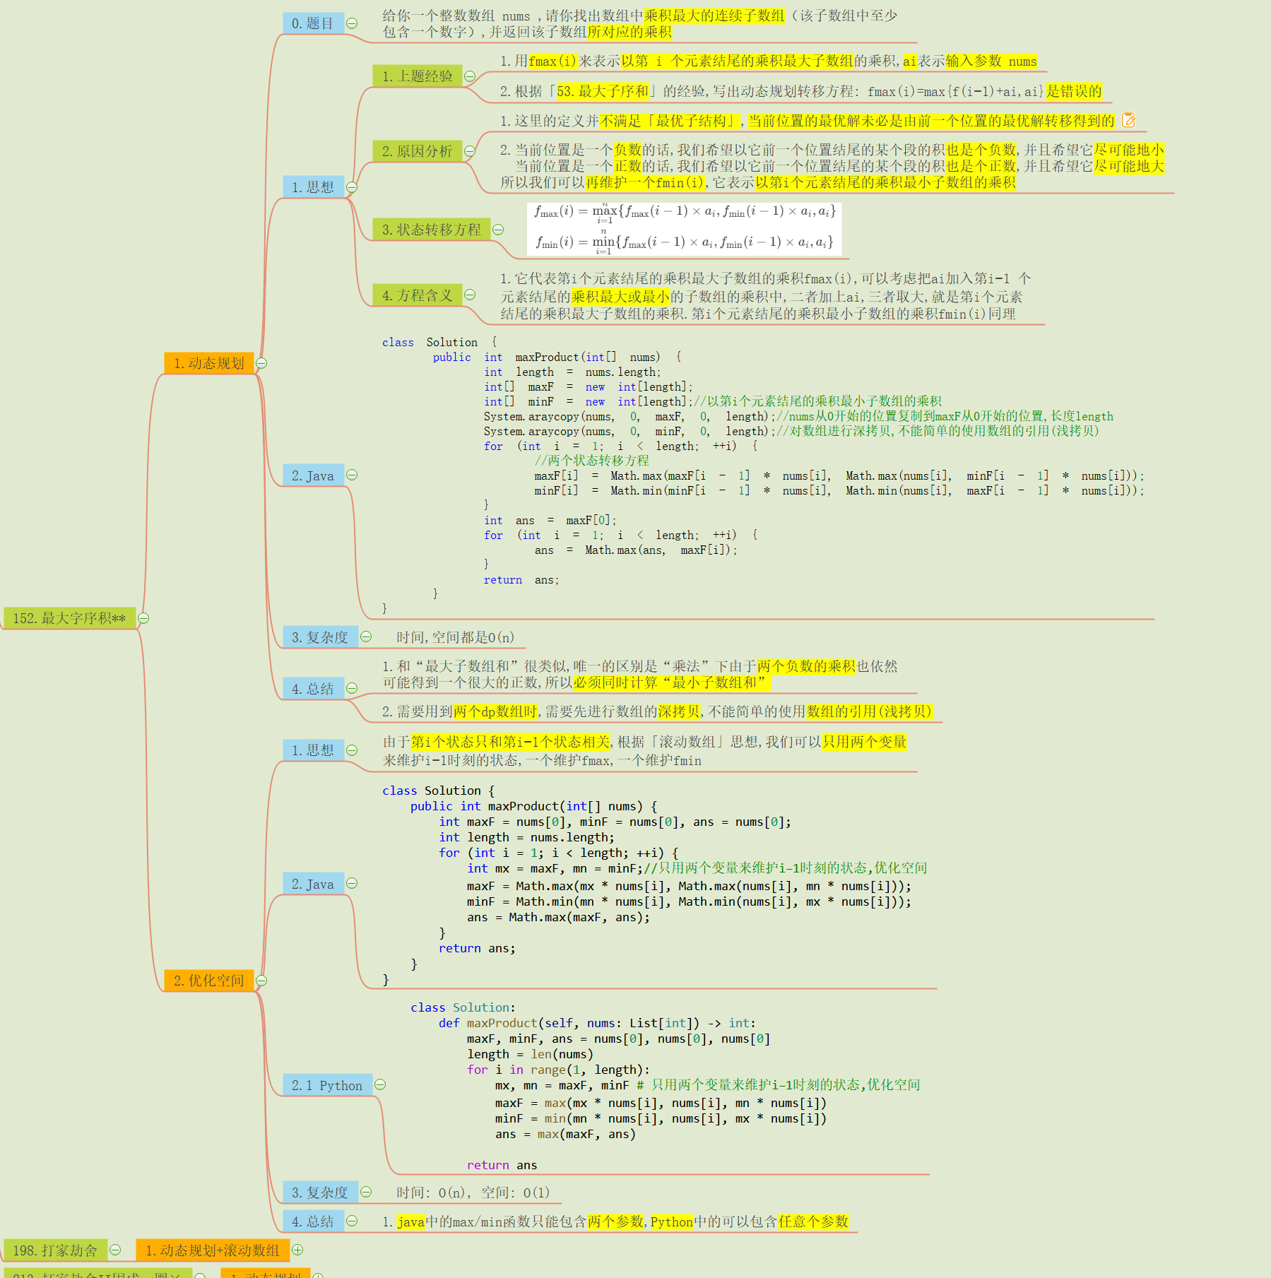This screenshot has height=1278, width=1271.
Task: Collapse the 2.1 Python node
Action: tap(380, 1084)
